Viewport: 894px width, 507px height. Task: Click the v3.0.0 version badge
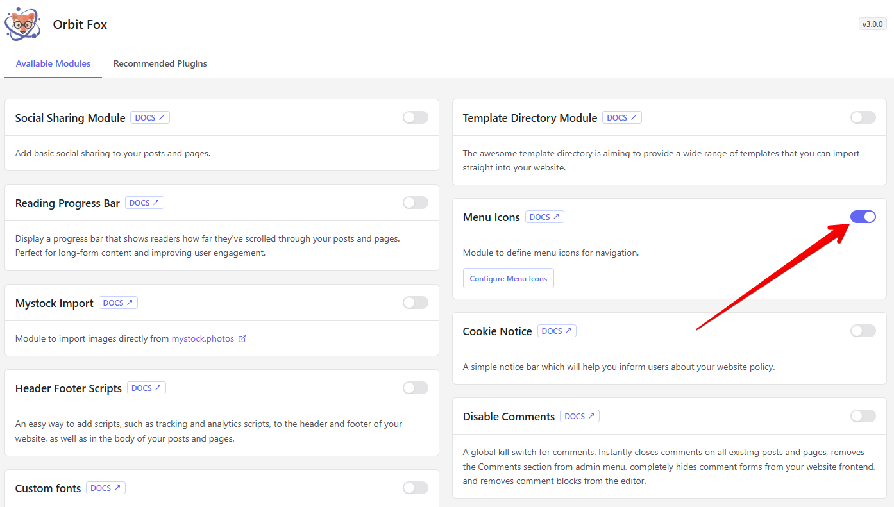click(872, 24)
